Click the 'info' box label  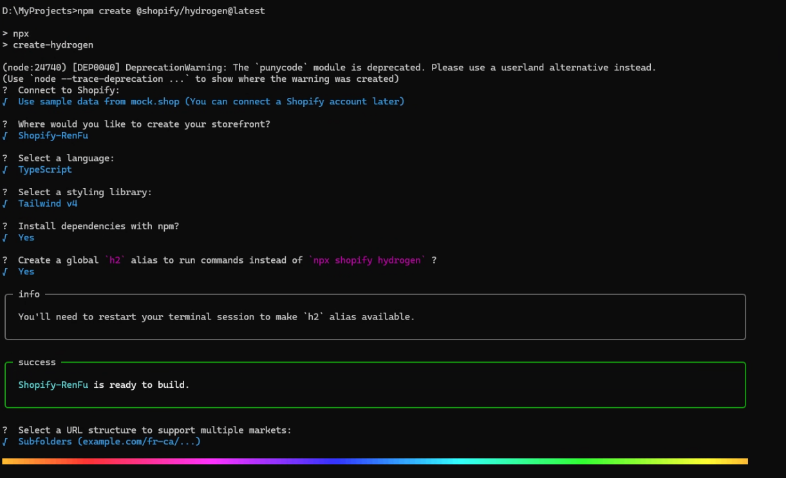coord(29,294)
